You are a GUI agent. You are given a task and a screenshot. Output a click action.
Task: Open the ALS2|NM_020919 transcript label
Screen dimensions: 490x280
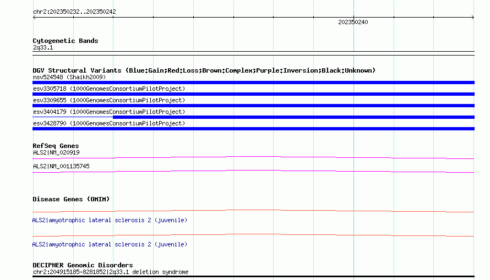[56, 152]
